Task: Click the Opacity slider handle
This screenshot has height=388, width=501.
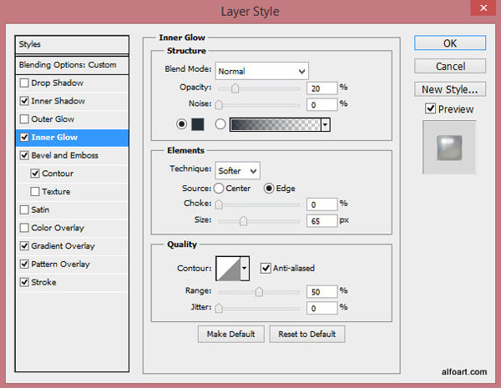Action: pos(235,88)
